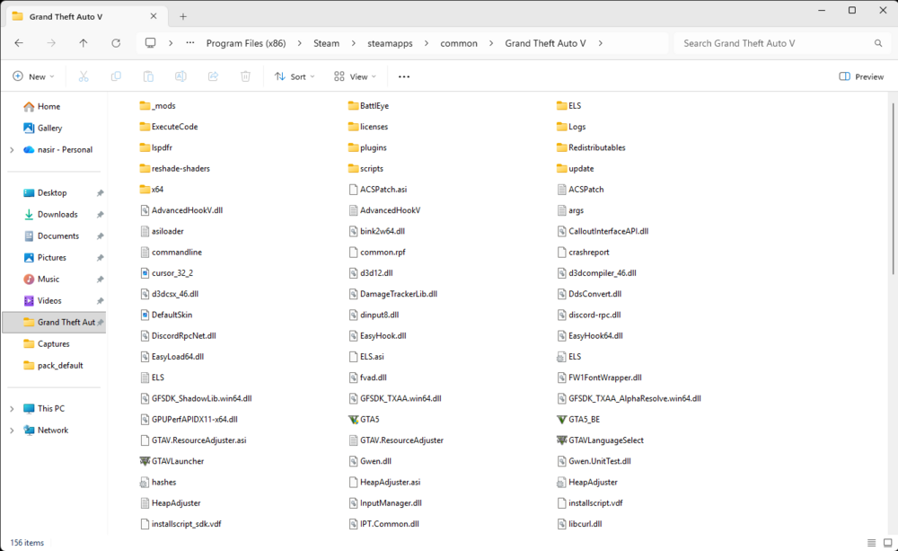Select the HeapAdjuster.asi file
Viewport: 898px width, 551px height.
[x=384, y=482]
